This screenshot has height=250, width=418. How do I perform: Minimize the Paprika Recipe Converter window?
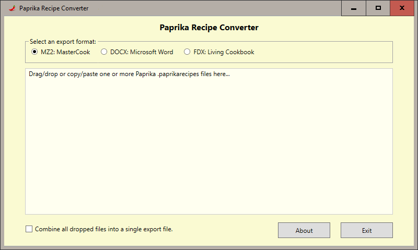354,8
